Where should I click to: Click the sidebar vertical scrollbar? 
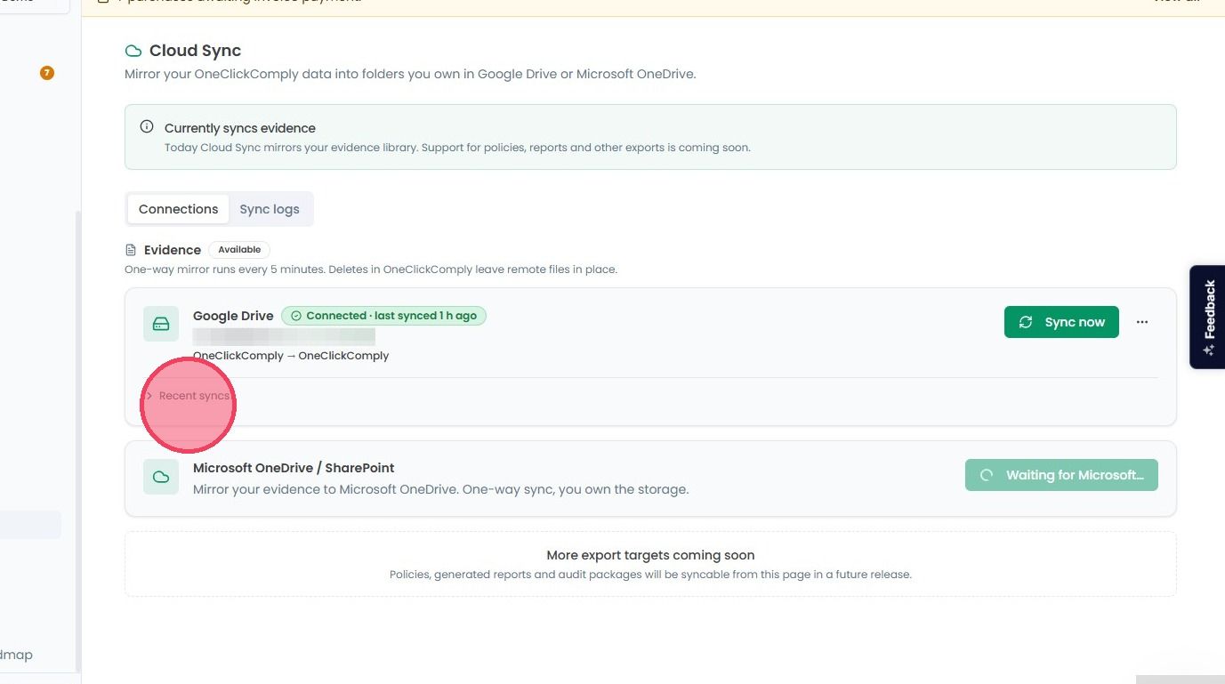pos(77,440)
